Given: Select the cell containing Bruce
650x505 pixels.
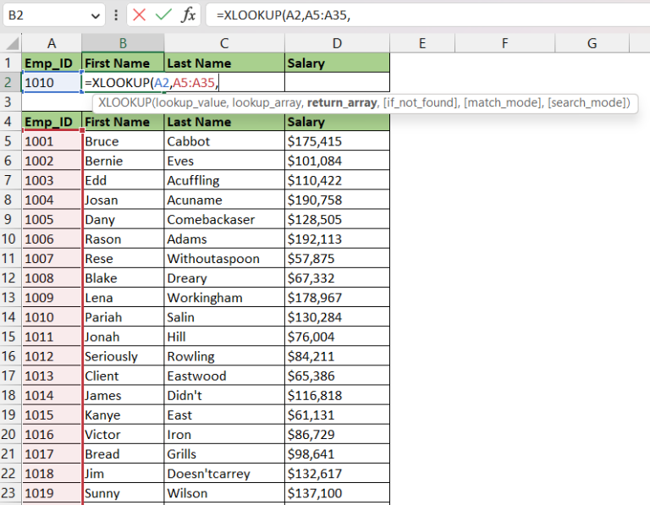Looking at the screenshot, I should [123, 141].
